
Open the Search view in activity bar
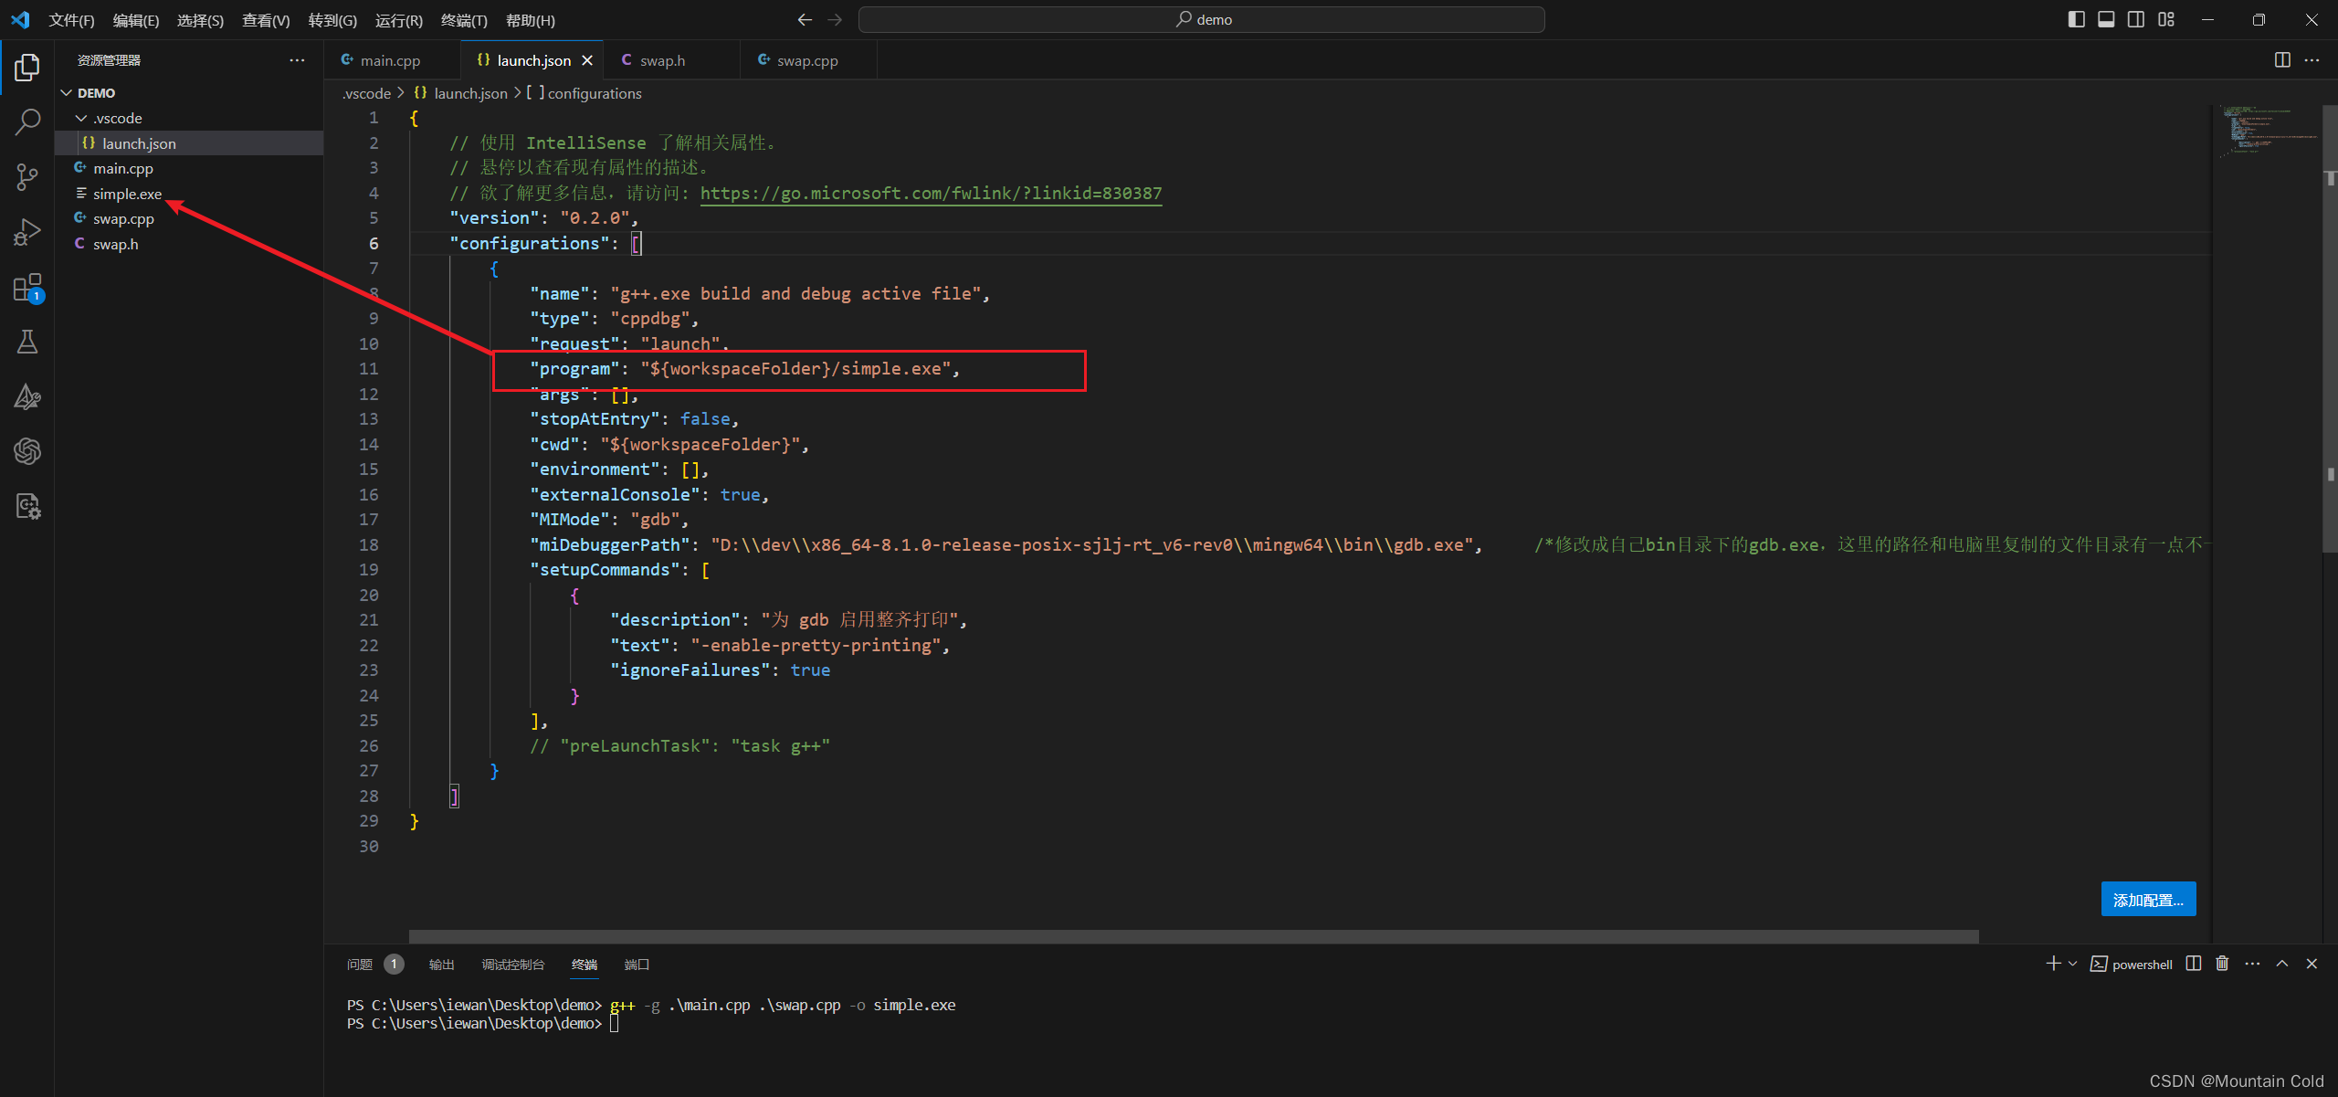(27, 121)
